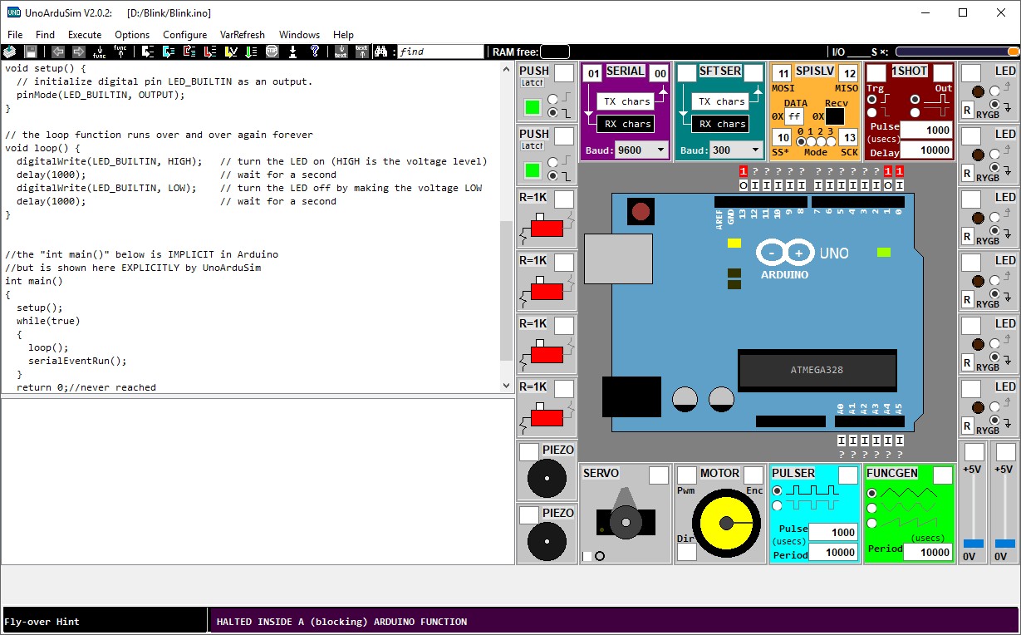The height and width of the screenshot is (635, 1021).
Task: Click the open file toolbar icon
Action: (x=9, y=52)
